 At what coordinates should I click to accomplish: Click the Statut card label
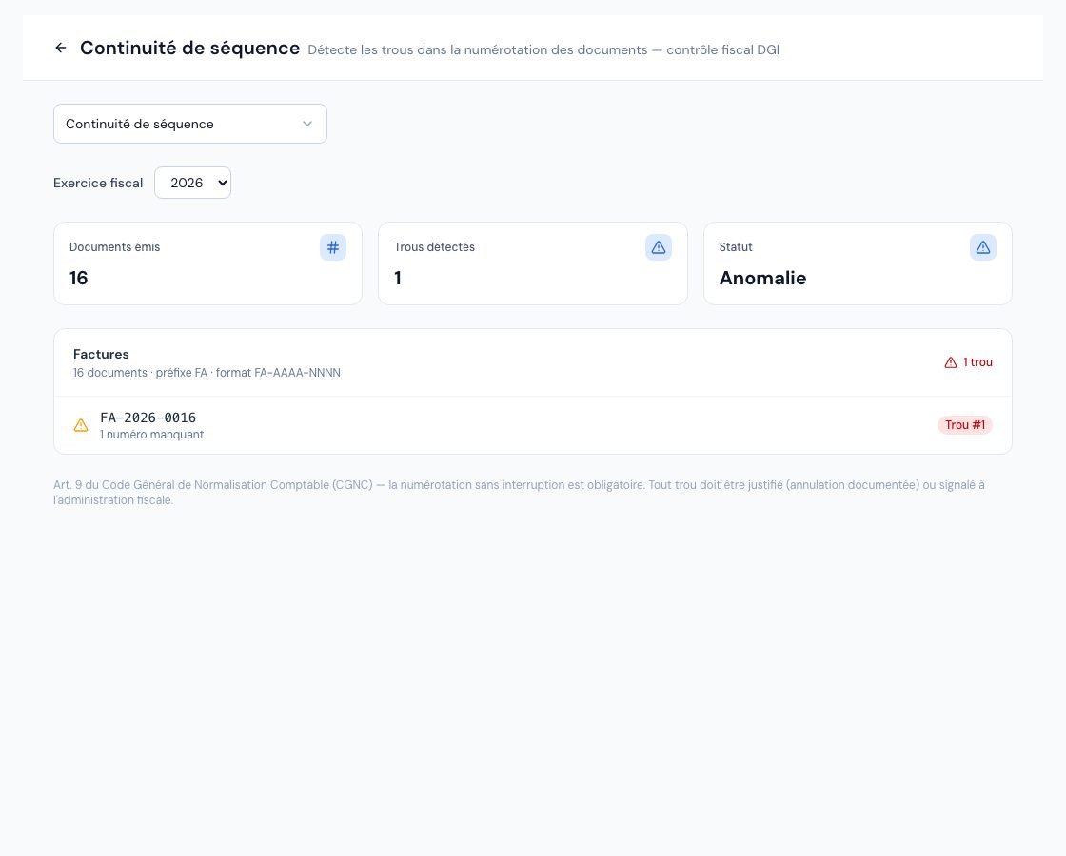(736, 247)
